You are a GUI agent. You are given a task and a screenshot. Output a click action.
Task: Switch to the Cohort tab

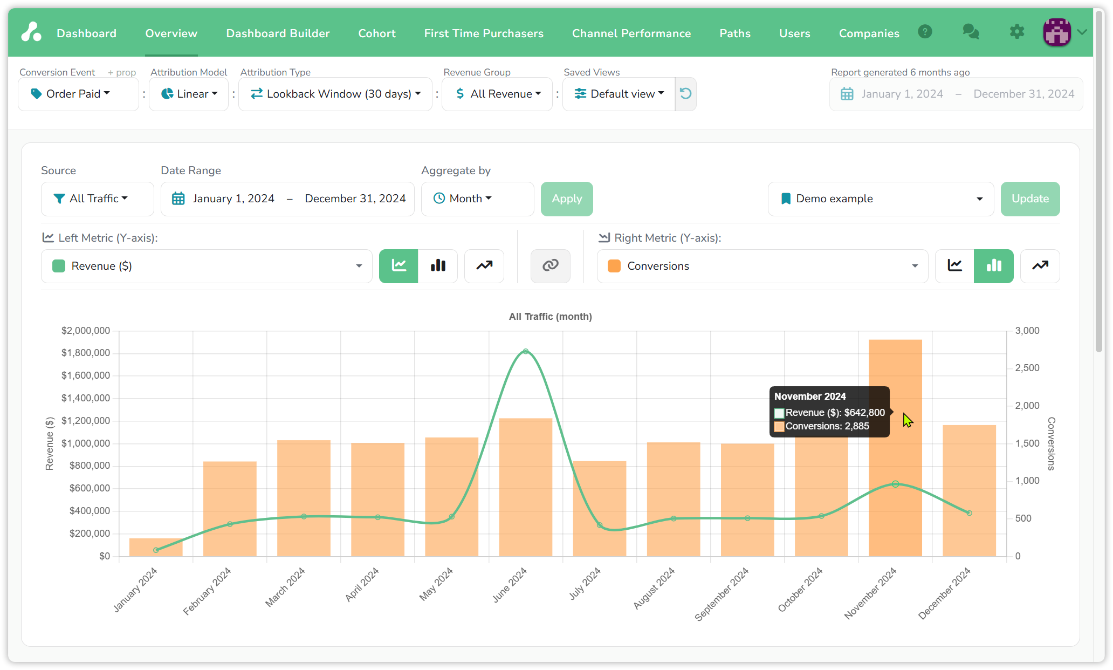point(377,33)
